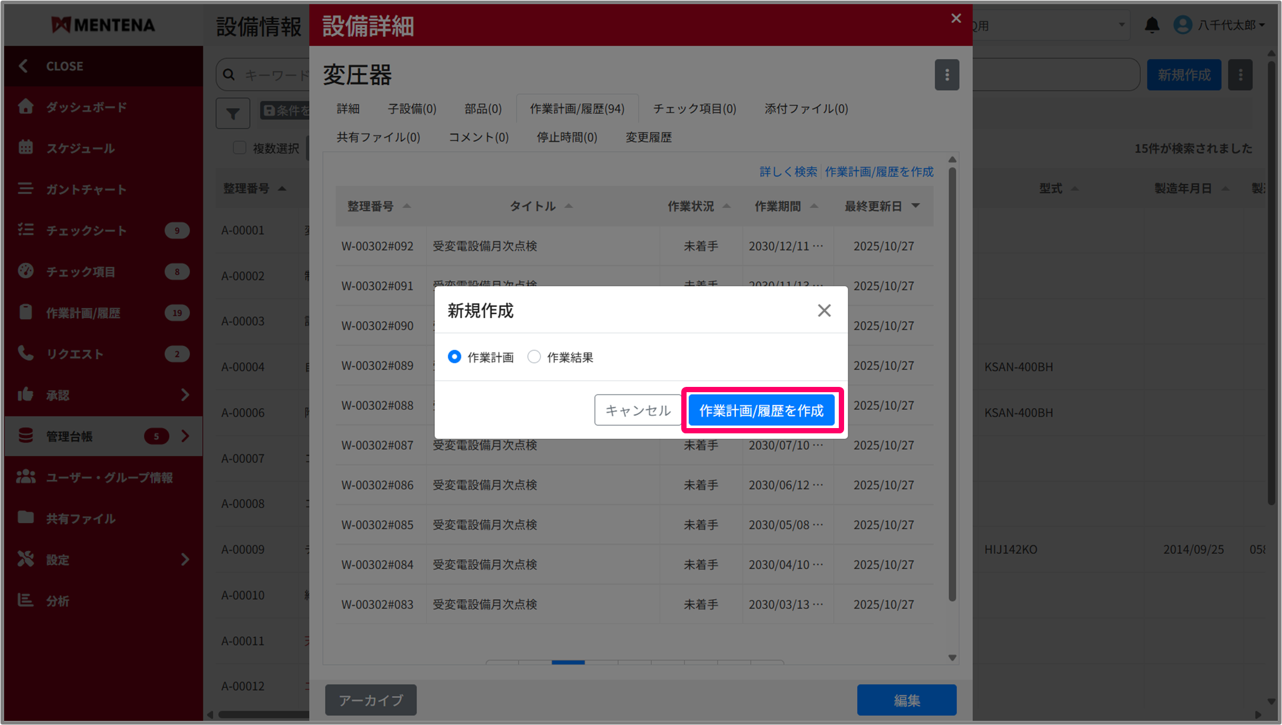Open the Schedule calendar icon
This screenshot has height=725, width=1282.
click(x=25, y=148)
